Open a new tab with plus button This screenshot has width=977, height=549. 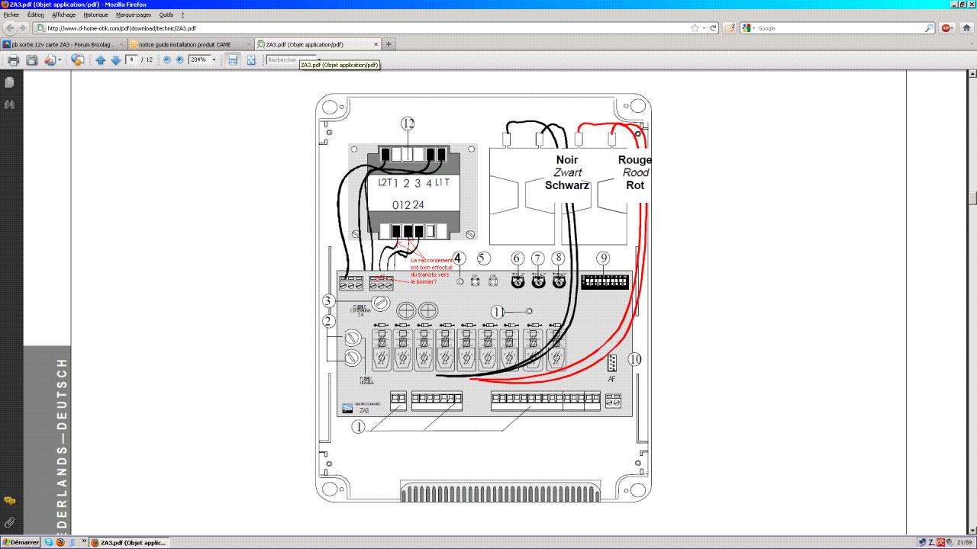[x=389, y=44]
